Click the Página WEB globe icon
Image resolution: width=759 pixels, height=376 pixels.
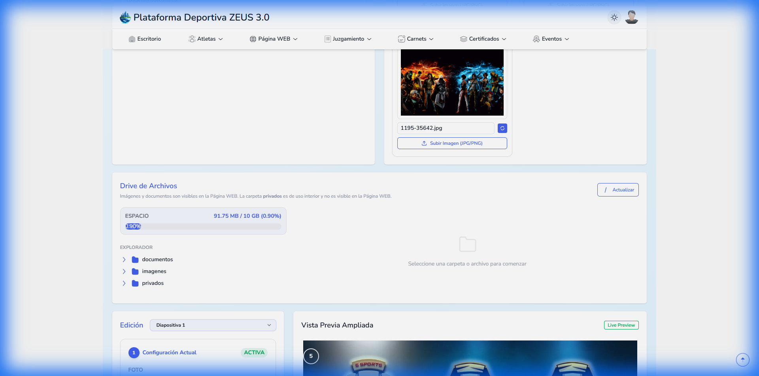(x=252, y=39)
